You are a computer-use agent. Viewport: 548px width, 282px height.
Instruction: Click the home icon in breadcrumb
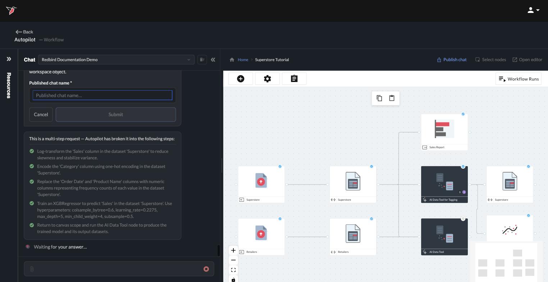[232, 60]
